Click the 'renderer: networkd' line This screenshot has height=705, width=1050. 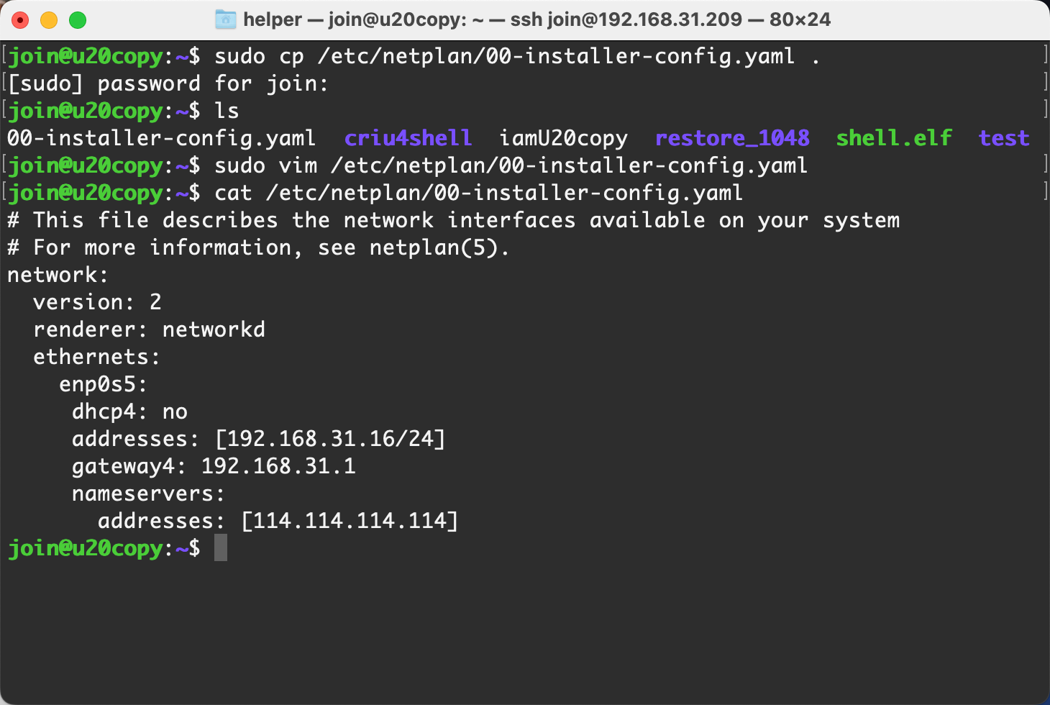tap(149, 329)
